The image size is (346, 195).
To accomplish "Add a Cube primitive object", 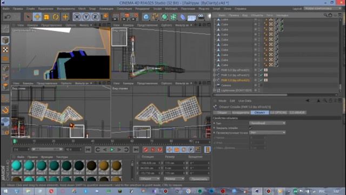I will click(x=146, y=17).
